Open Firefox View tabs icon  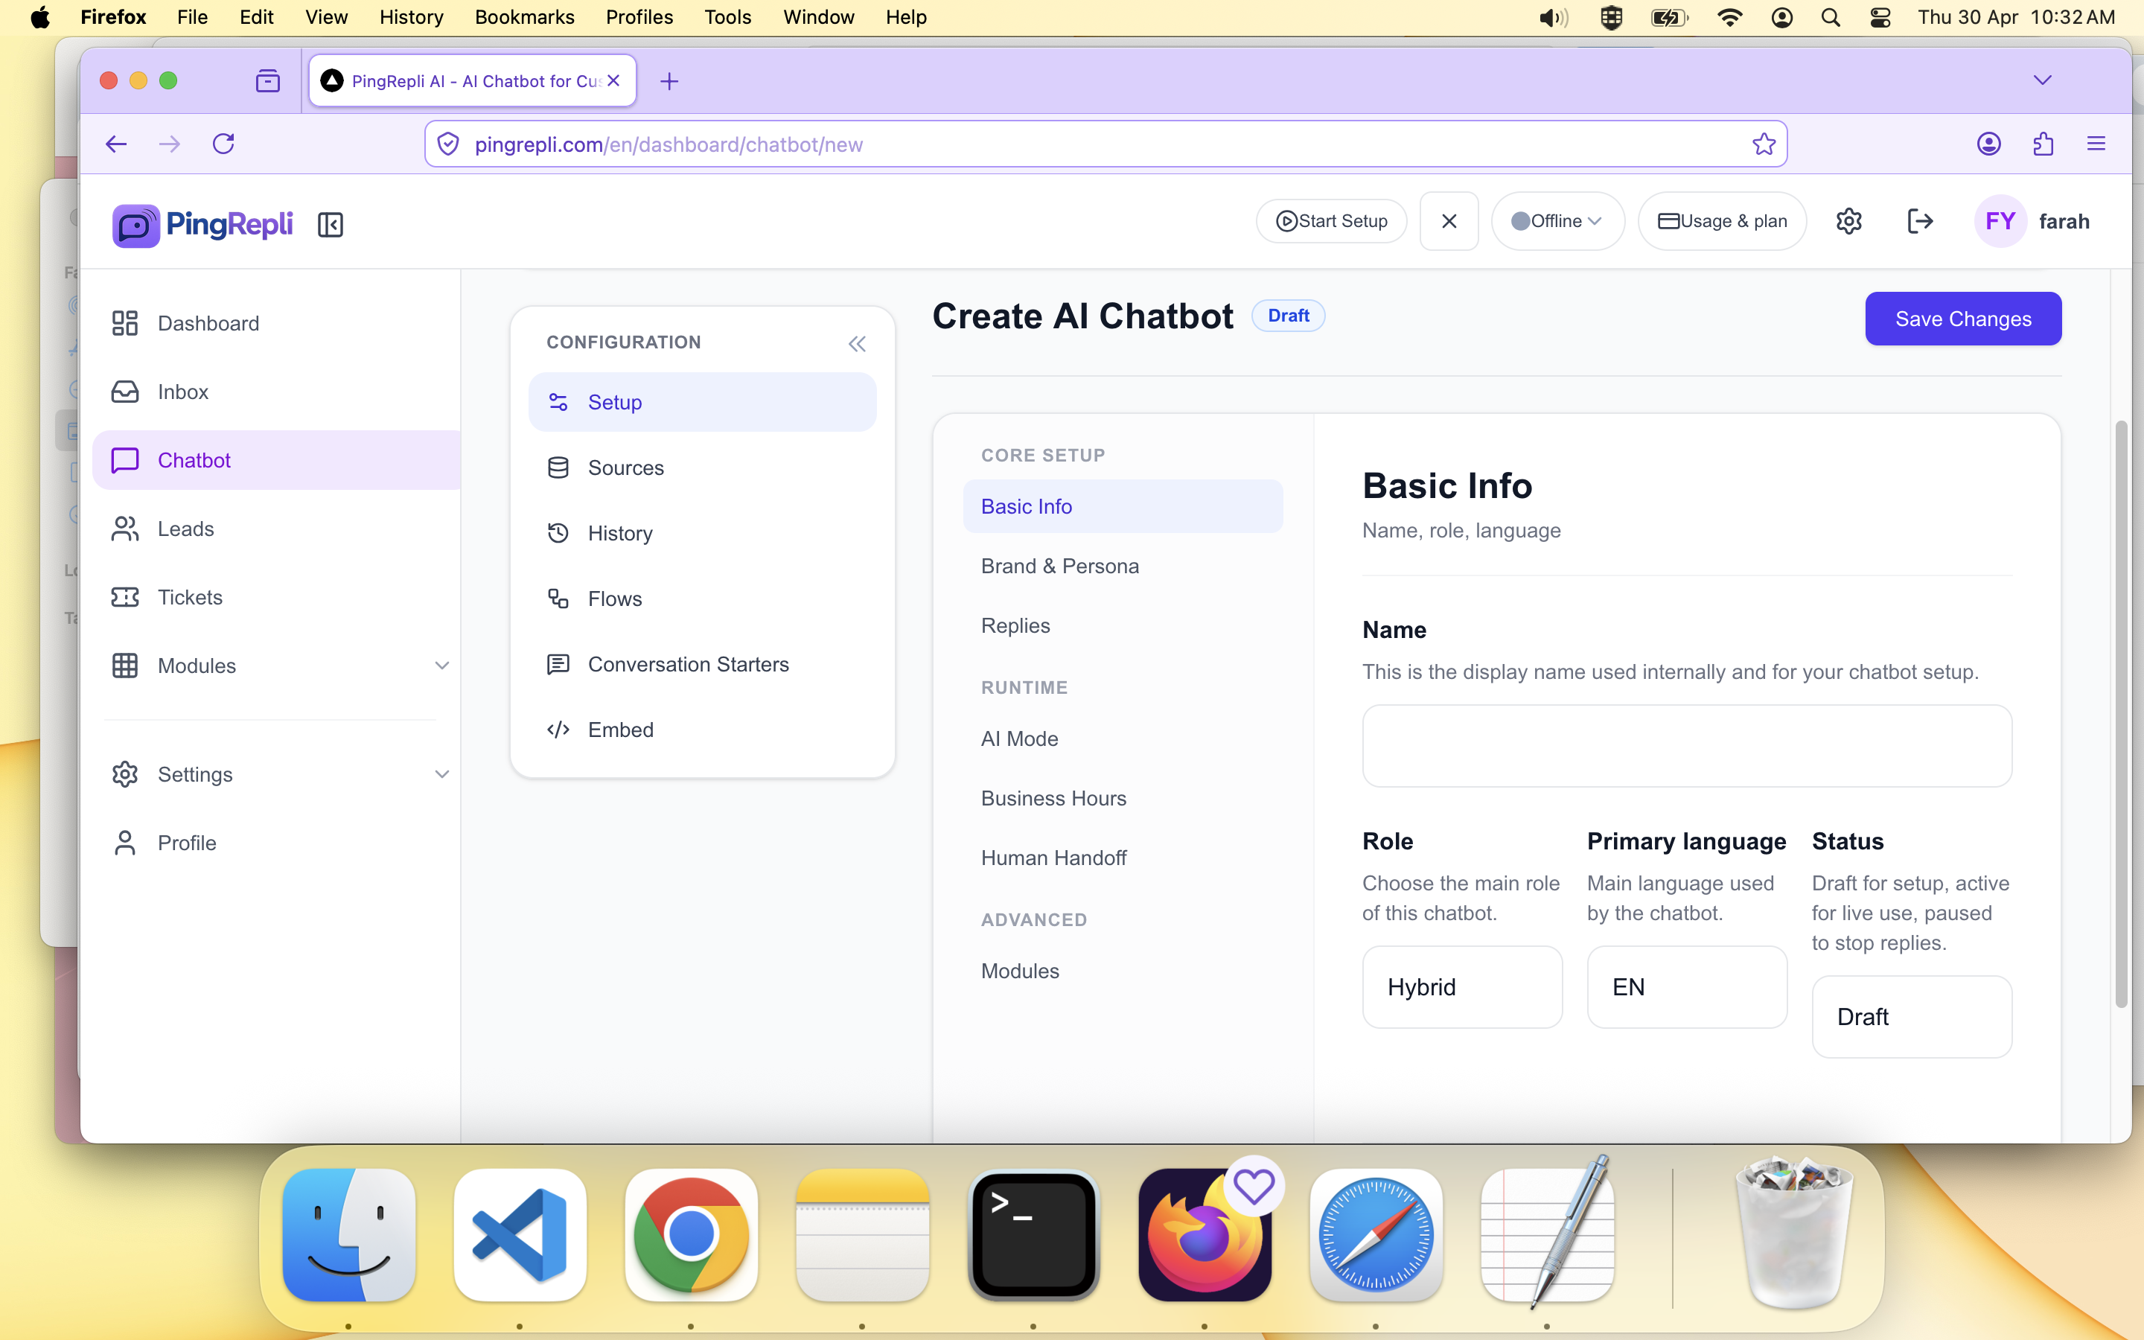(267, 82)
